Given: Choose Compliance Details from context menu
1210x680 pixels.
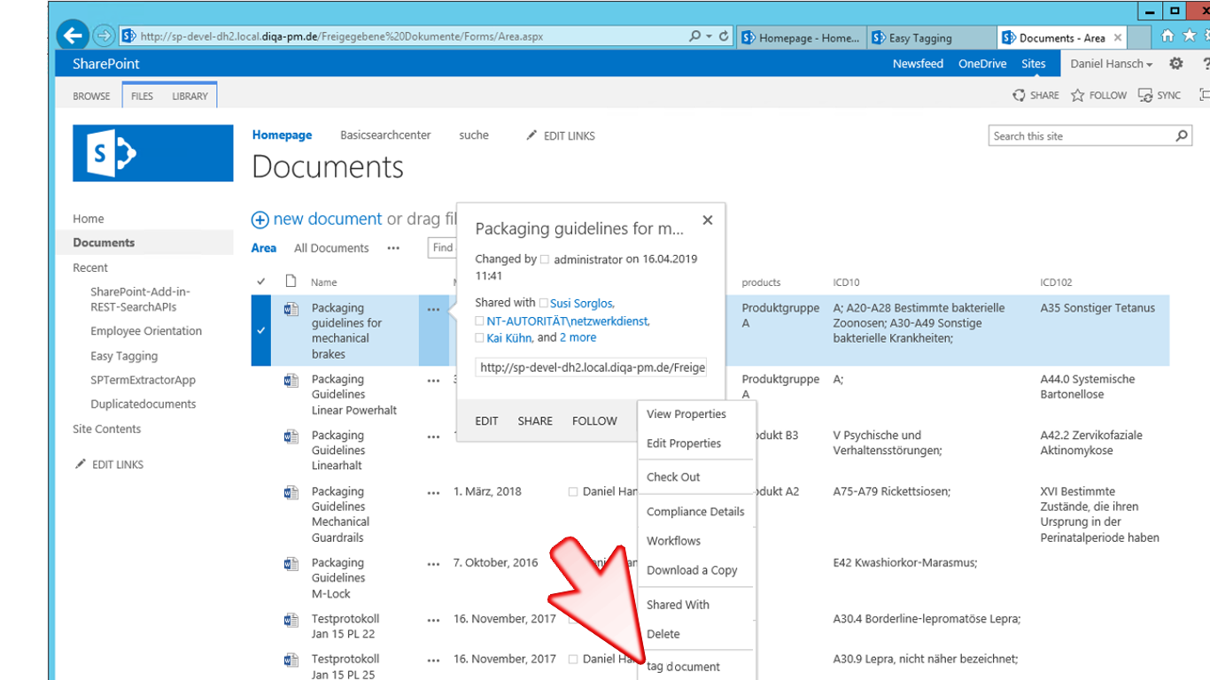Looking at the screenshot, I should [x=696, y=512].
